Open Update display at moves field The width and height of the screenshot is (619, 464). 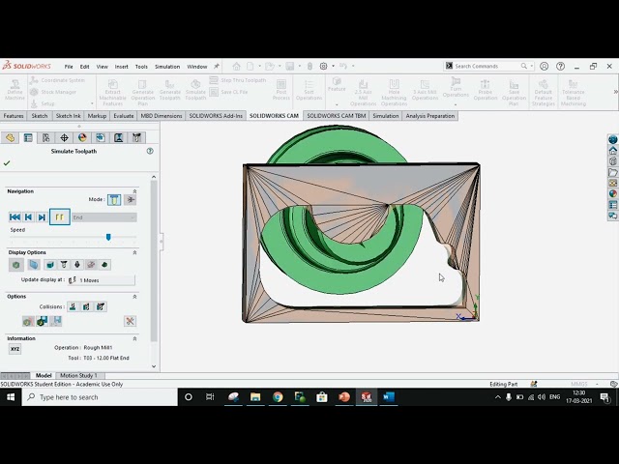pyautogui.click(x=101, y=280)
